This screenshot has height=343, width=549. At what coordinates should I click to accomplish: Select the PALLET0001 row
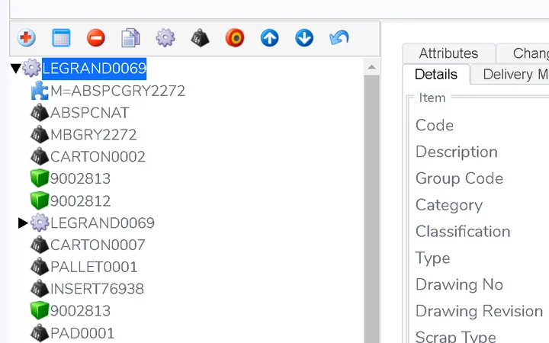[x=94, y=267]
